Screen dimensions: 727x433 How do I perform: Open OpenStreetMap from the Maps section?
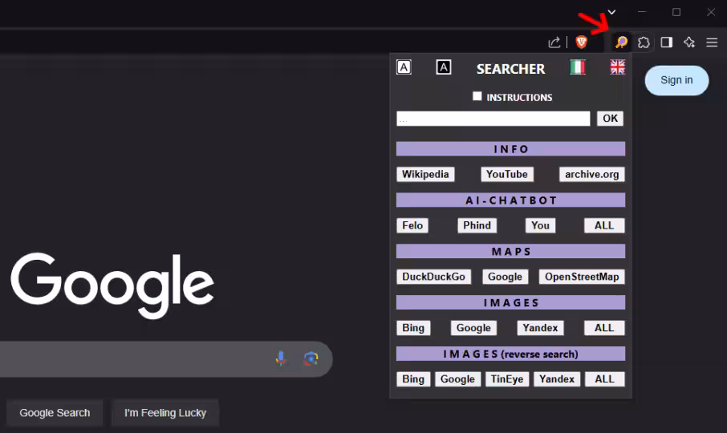[x=582, y=277]
